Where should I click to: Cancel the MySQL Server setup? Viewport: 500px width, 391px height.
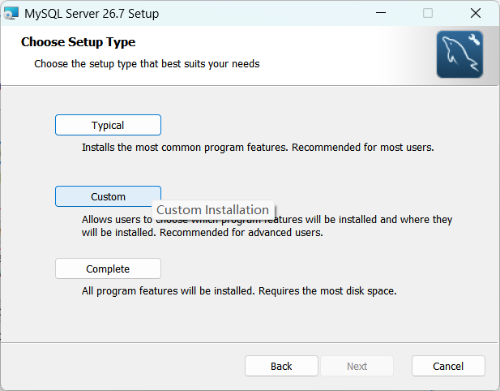click(448, 366)
